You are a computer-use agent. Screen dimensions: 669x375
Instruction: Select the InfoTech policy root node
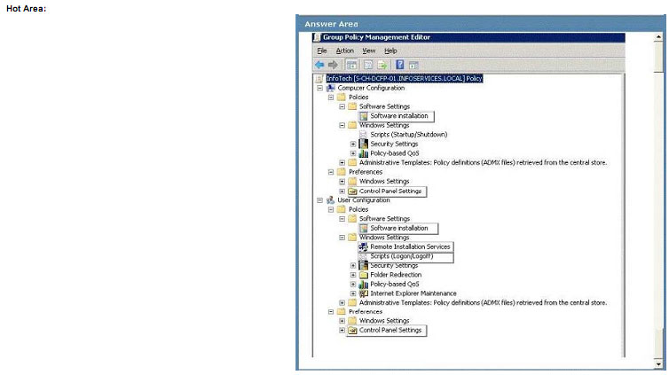tap(404, 78)
